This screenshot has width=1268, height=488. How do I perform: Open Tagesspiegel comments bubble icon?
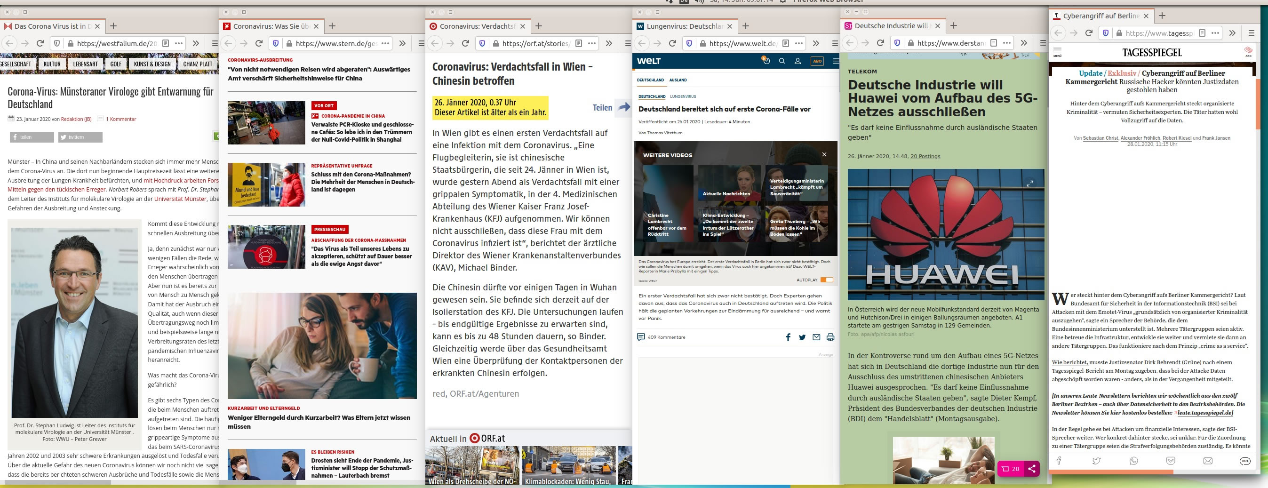pyautogui.click(x=1245, y=461)
